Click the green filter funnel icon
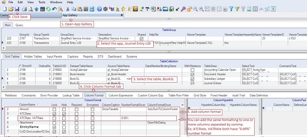Screen dimensions: 307x137 tap(237, 9)
